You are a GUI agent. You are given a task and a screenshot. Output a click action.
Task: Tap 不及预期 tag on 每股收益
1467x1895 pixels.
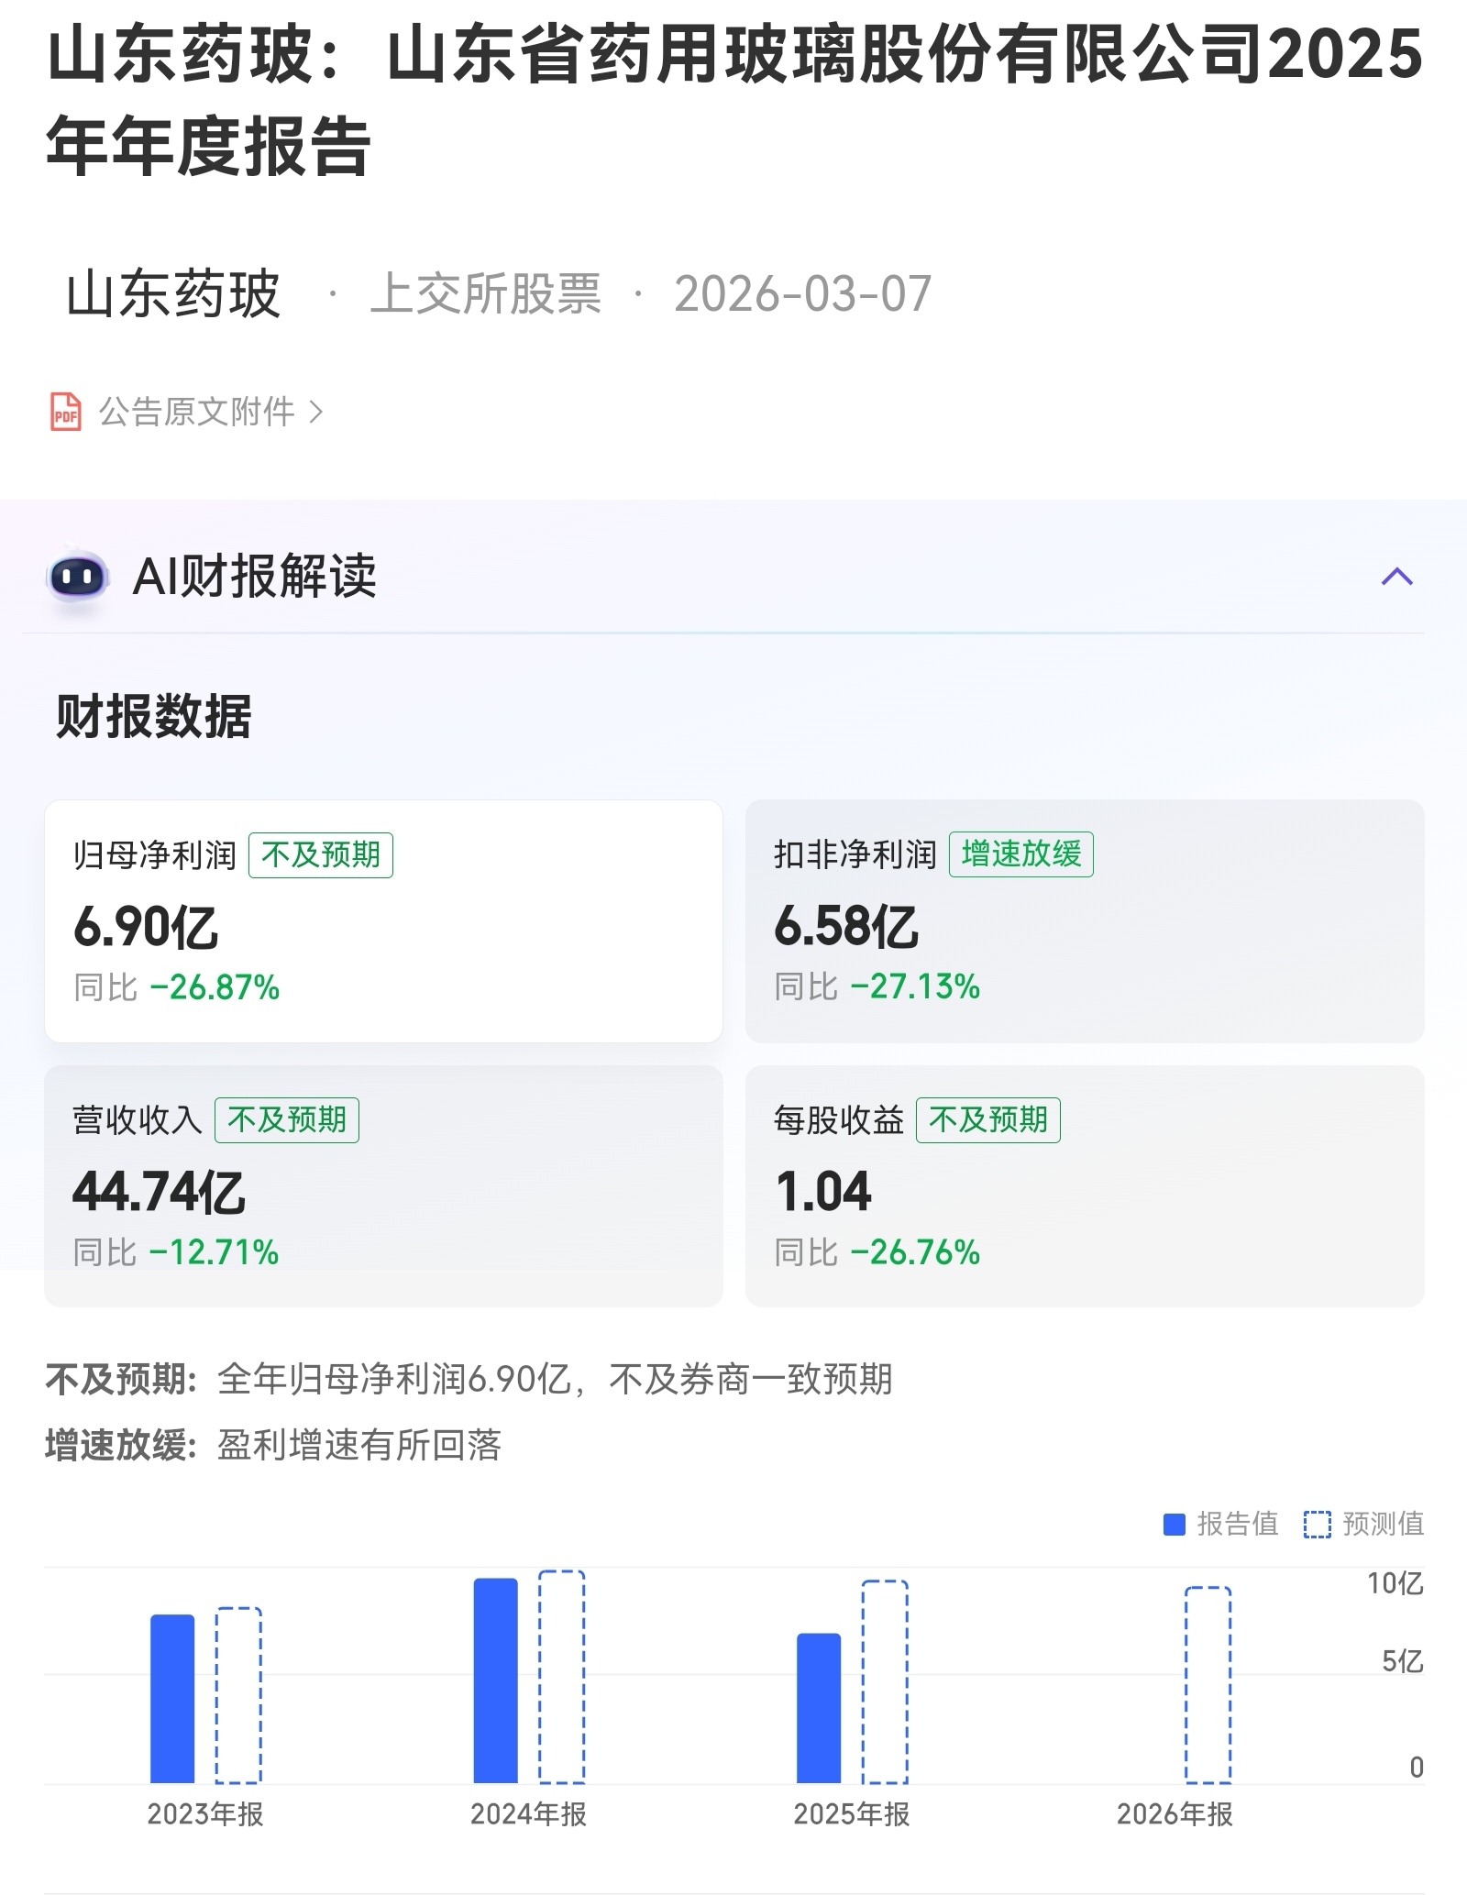[988, 1120]
